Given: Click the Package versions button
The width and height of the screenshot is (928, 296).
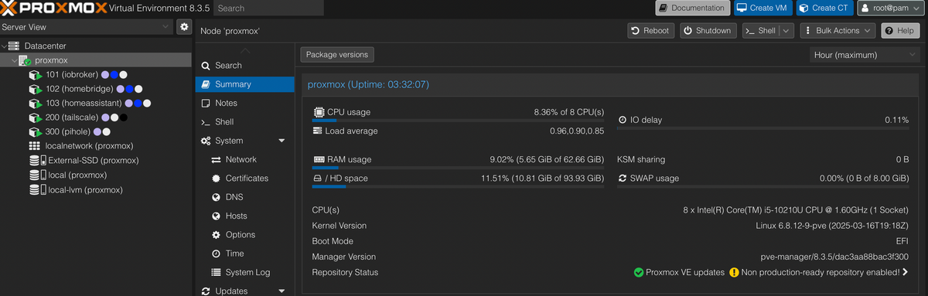Looking at the screenshot, I should [337, 55].
